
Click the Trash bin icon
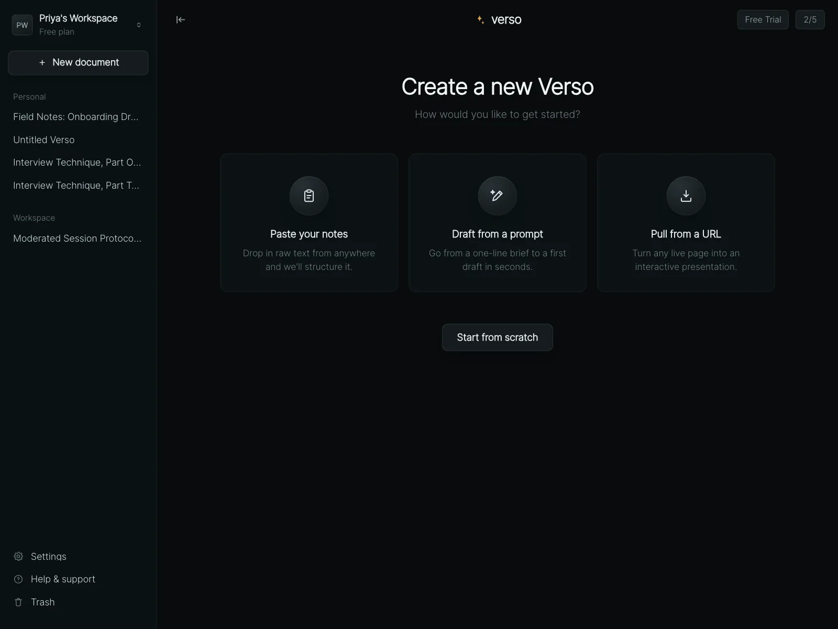(18, 602)
